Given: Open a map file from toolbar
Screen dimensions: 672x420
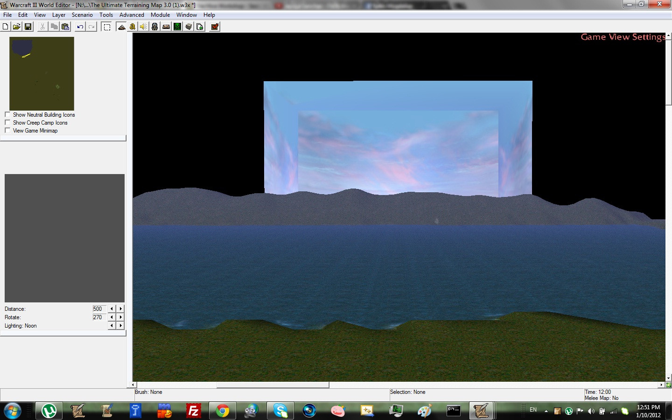Looking at the screenshot, I should 17,27.
